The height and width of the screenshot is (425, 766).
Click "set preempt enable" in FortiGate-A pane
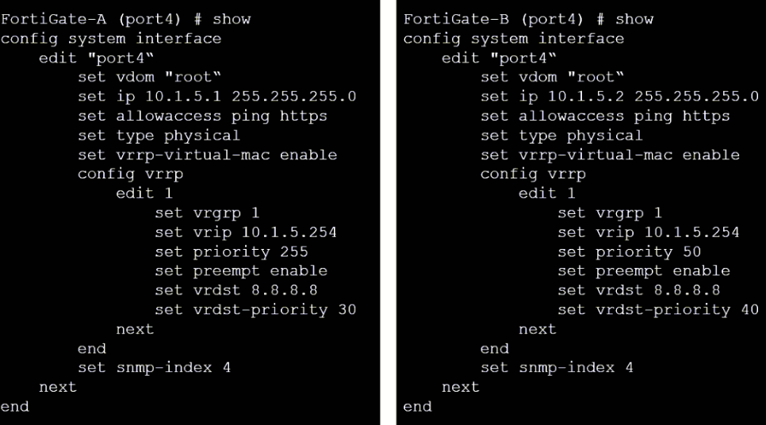pyautogui.click(x=240, y=270)
